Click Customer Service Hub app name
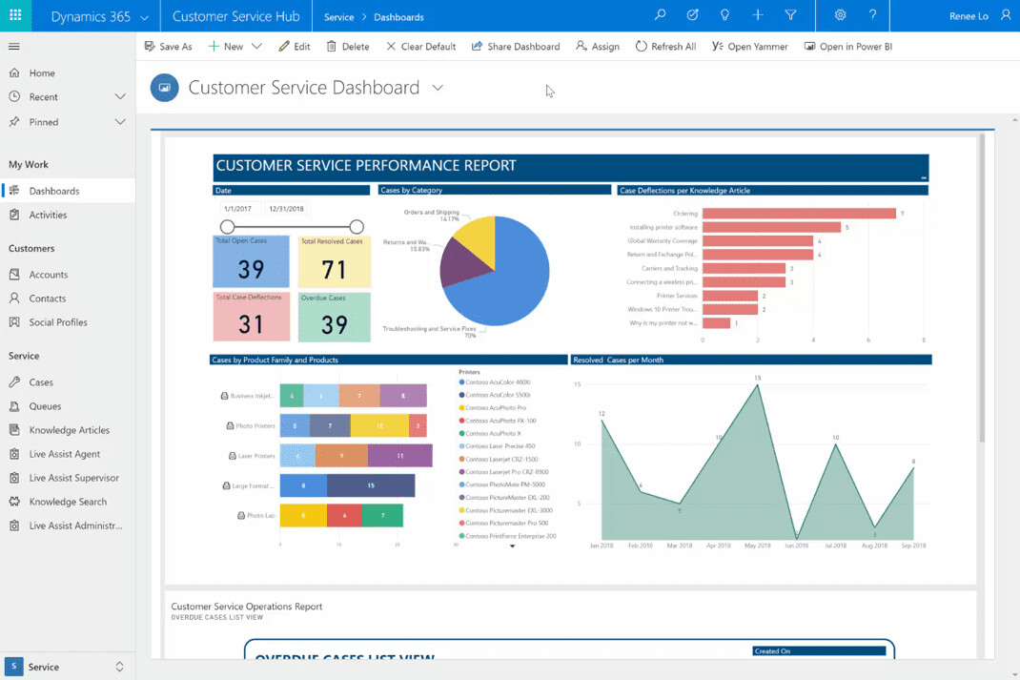The width and height of the screenshot is (1020, 680). pyautogui.click(x=236, y=16)
